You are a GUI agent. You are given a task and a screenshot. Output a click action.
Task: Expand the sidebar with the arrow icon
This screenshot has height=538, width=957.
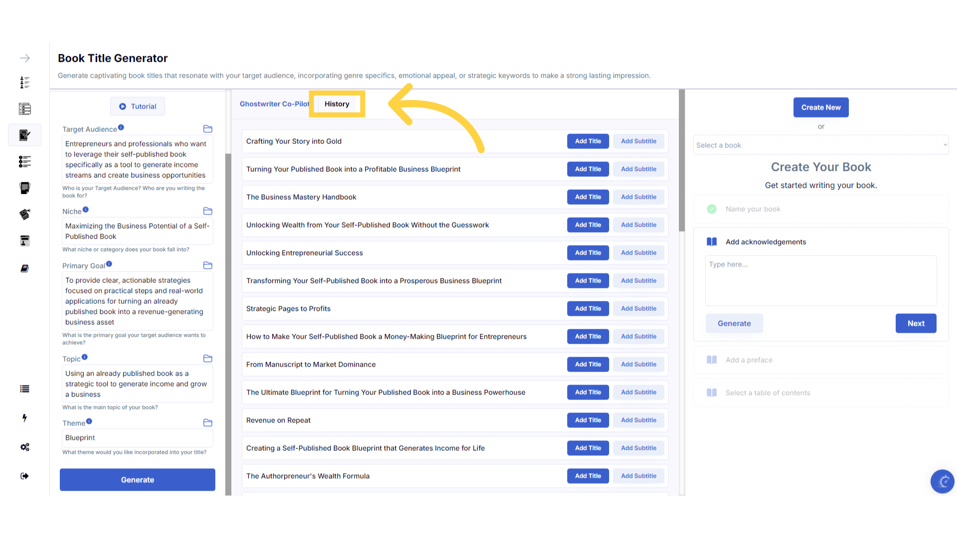[x=24, y=58]
